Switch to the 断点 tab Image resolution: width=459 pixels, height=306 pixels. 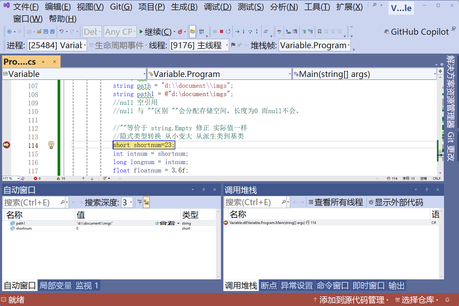click(x=269, y=285)
